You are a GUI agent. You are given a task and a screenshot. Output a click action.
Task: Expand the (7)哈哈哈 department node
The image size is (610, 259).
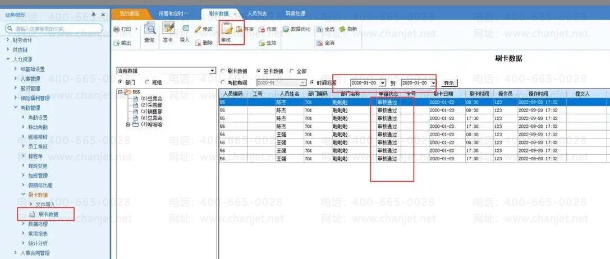(128, 124)
